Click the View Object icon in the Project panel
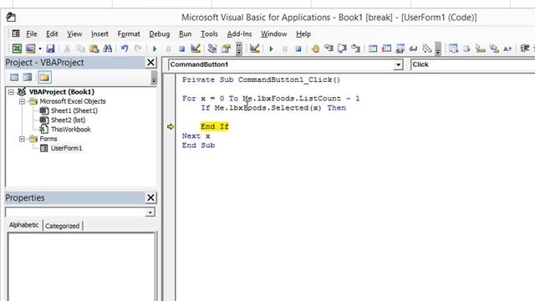The height and width of the screenshot is (301, 535). 28,77
